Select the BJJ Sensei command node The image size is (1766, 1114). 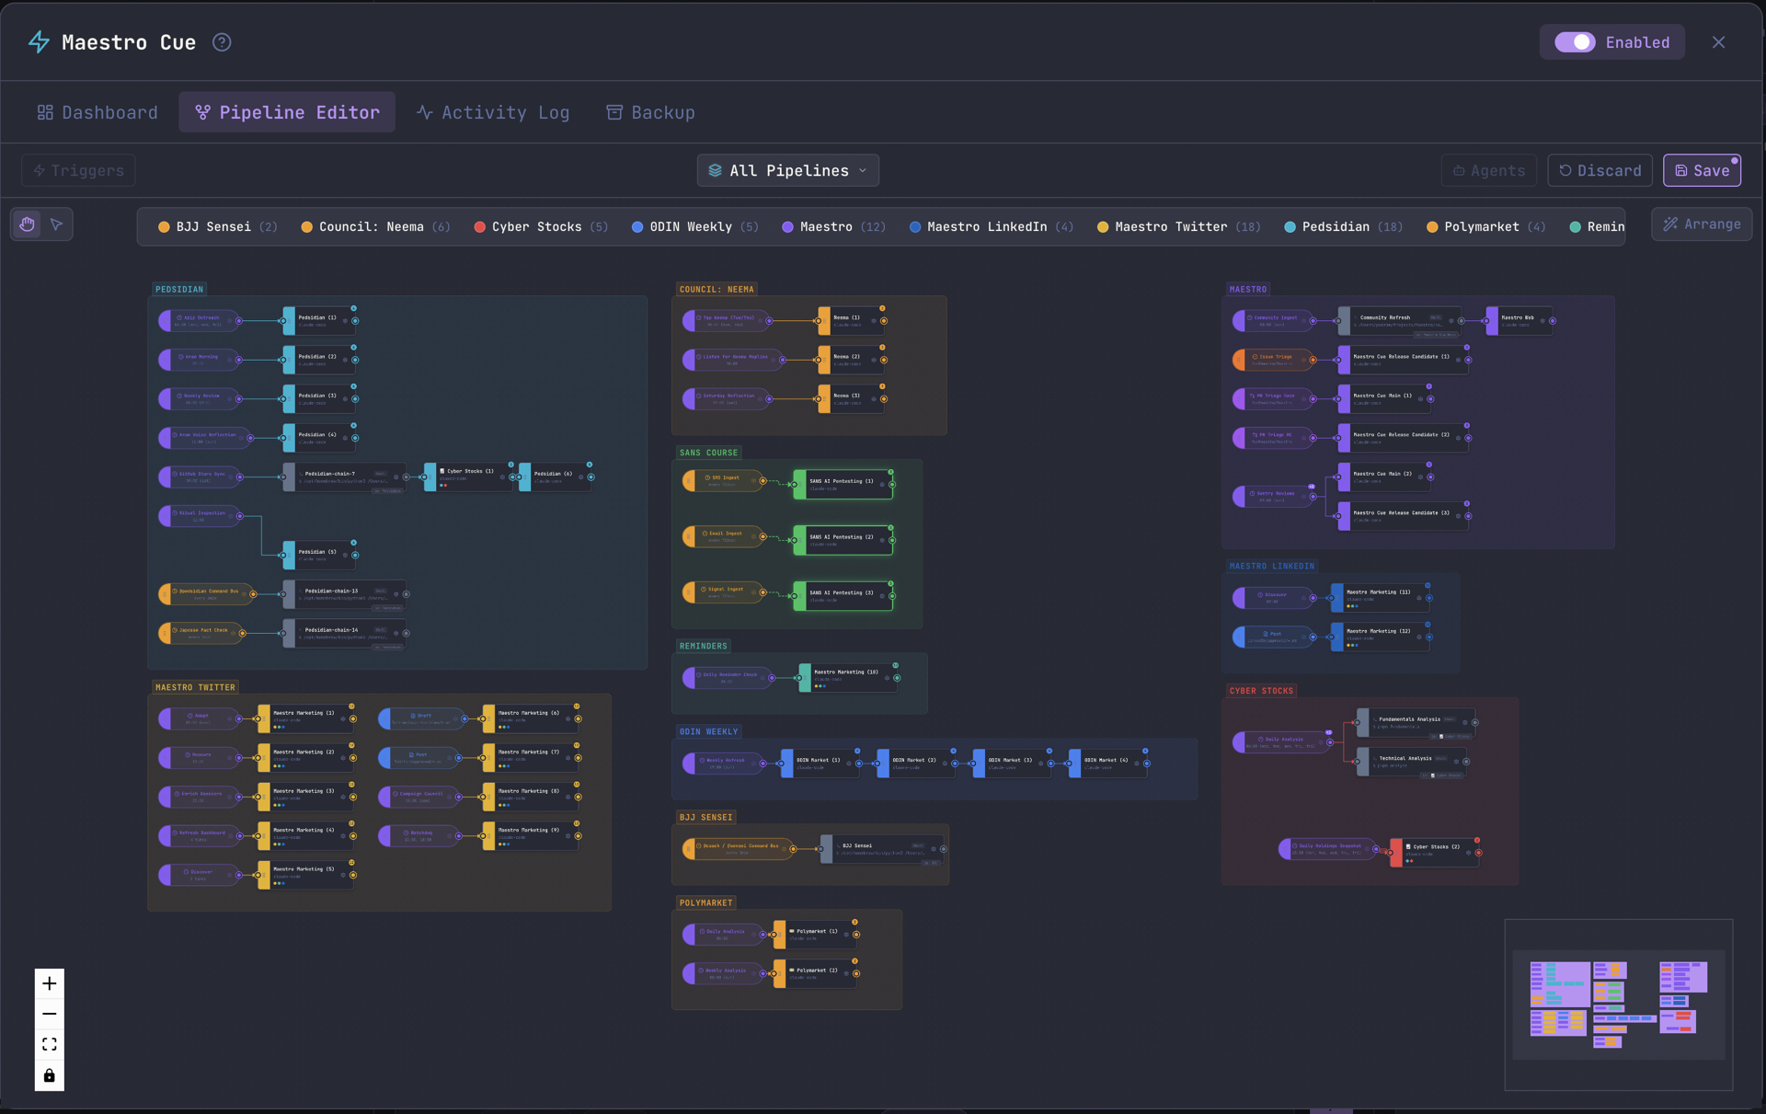tap(881, 848)
